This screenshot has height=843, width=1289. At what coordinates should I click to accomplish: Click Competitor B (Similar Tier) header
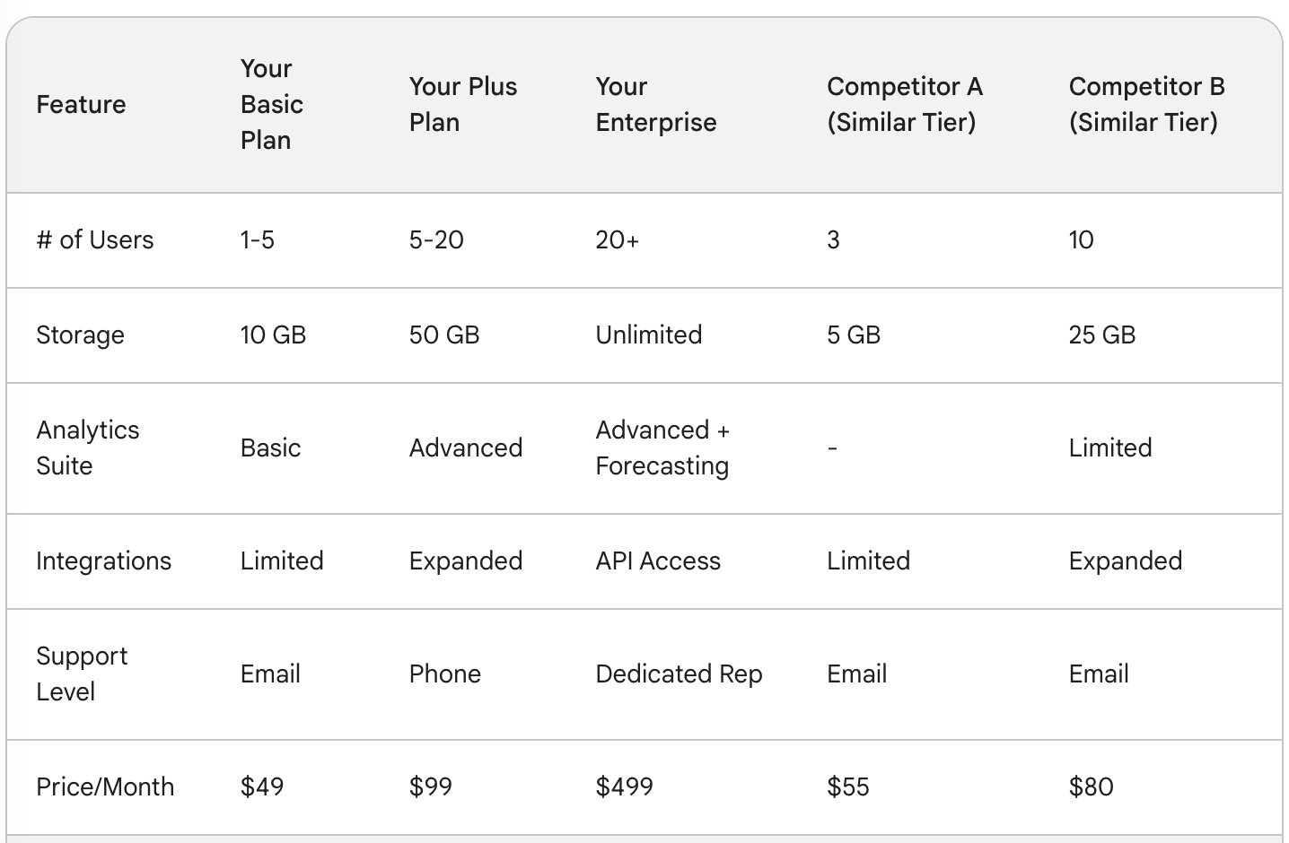1147,105
